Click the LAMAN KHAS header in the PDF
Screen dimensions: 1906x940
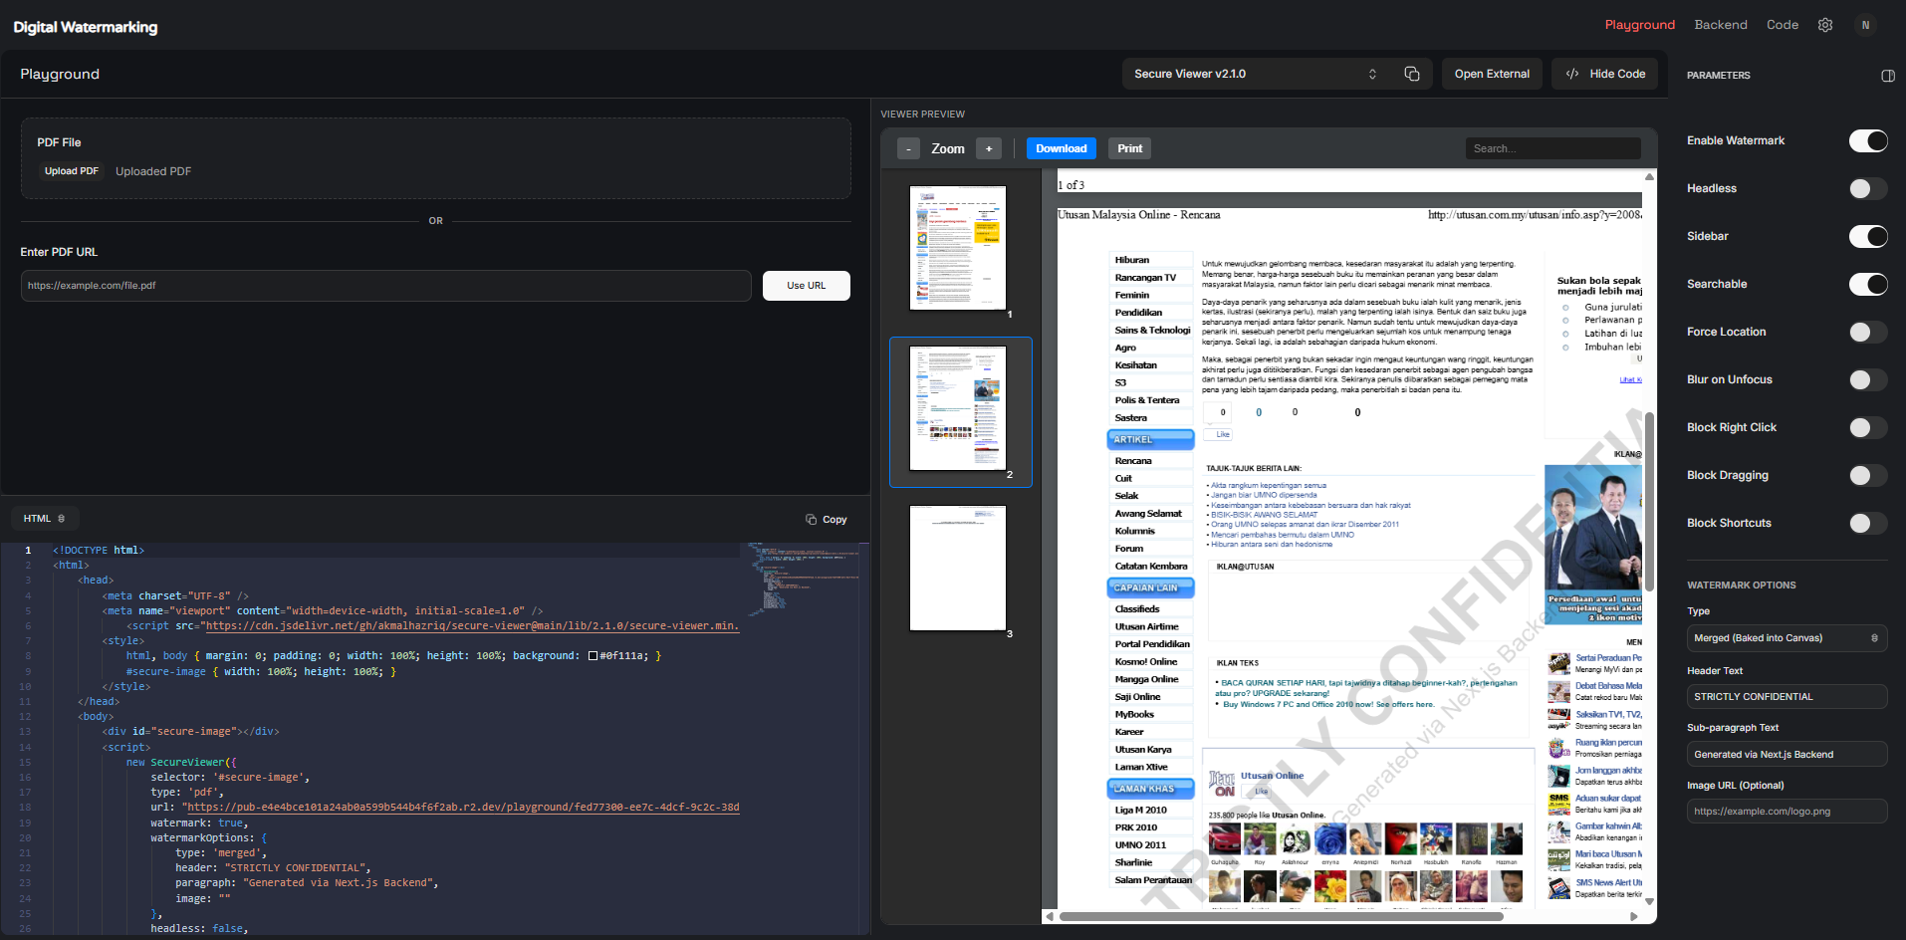1150,789
